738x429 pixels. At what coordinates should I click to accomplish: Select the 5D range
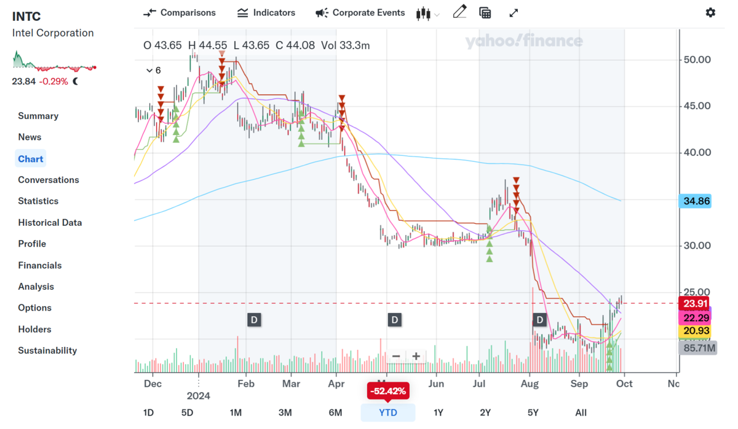point(187,412)
